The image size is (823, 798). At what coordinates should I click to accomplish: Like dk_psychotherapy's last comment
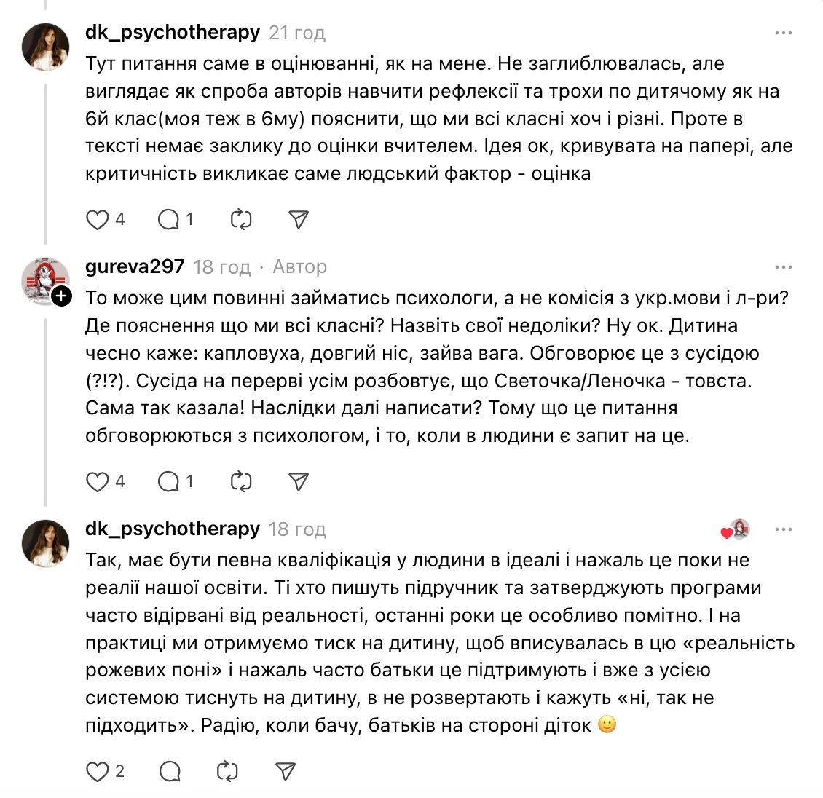(97, 770)
